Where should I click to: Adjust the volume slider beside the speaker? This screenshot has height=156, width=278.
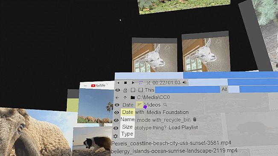click(233, 82)
